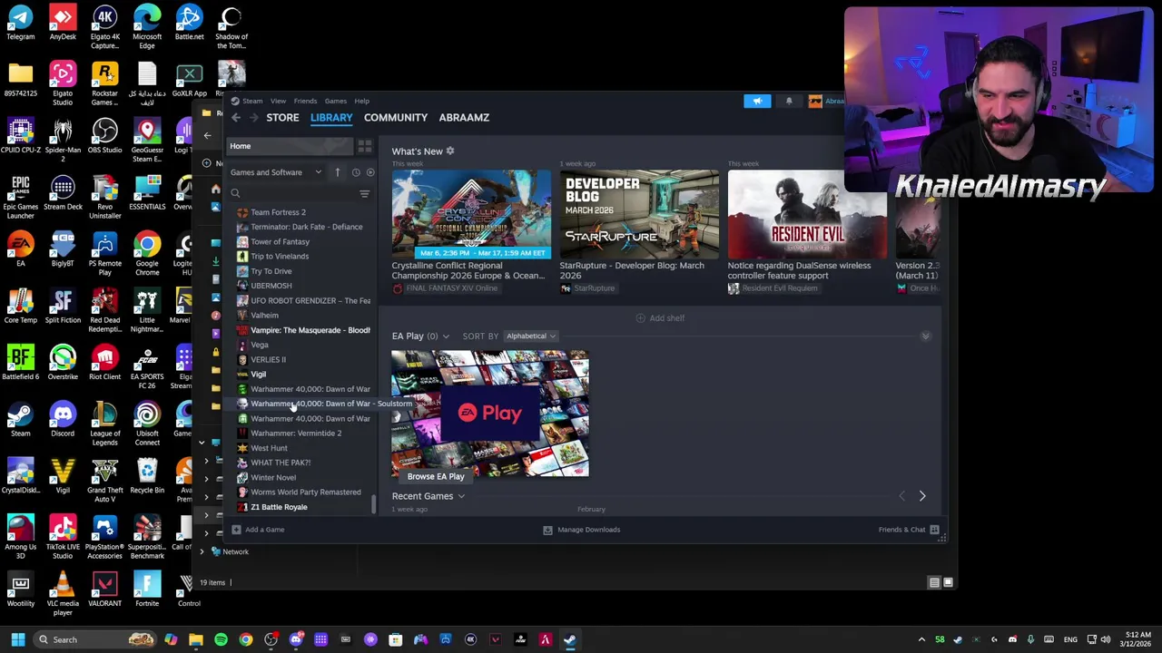Click the library Home button
The image size is (1162, 653).
point(289,146)
